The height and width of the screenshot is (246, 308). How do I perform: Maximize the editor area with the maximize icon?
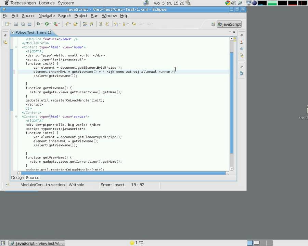[234, 32]
